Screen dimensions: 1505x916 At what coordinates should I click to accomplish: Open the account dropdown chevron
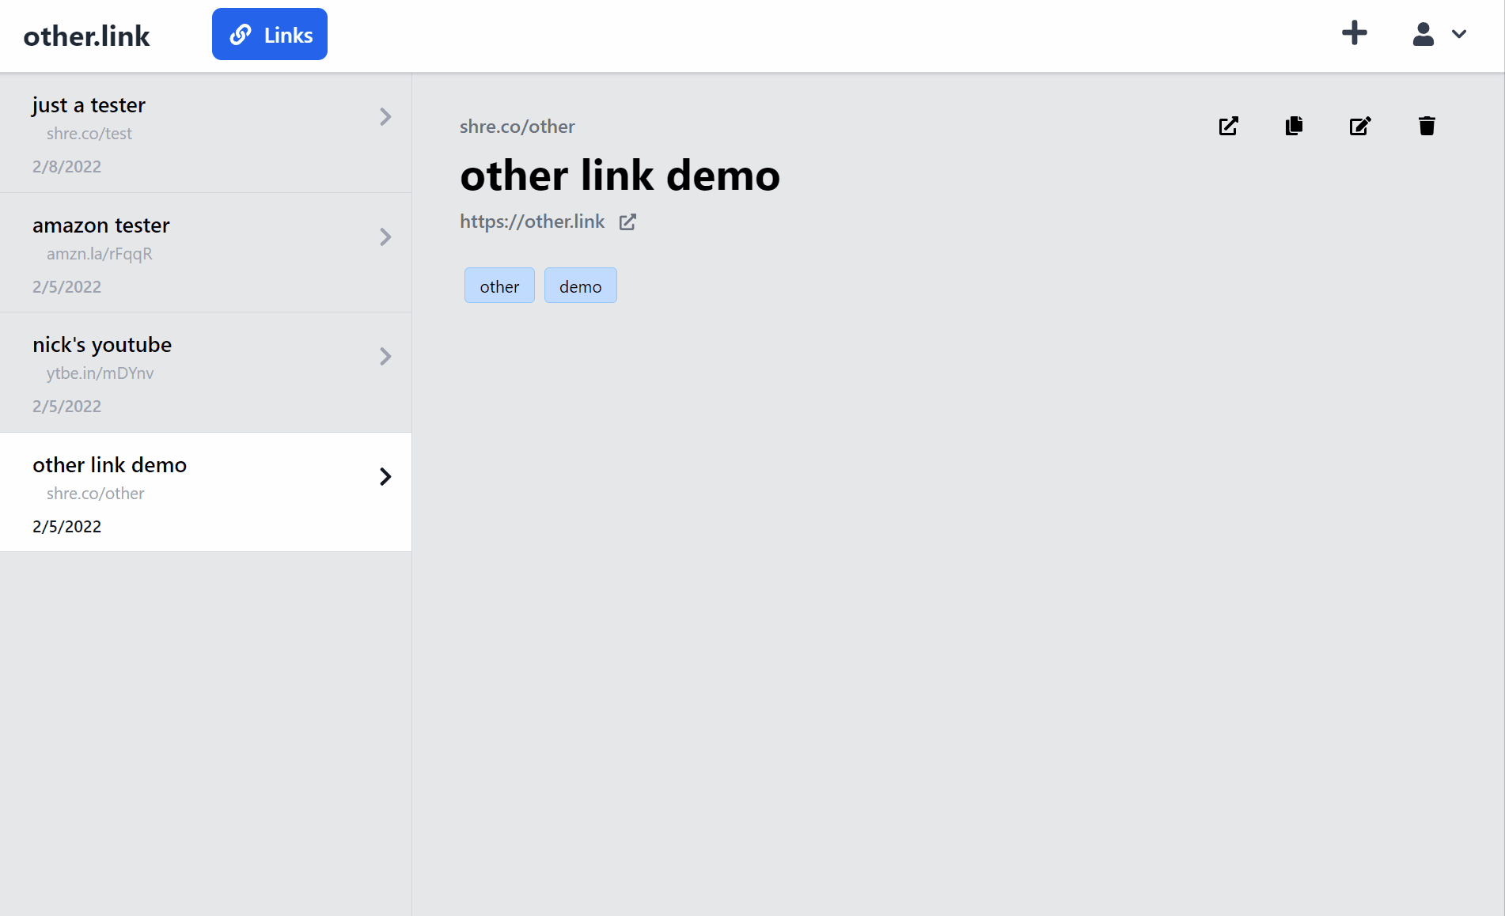1460,34
